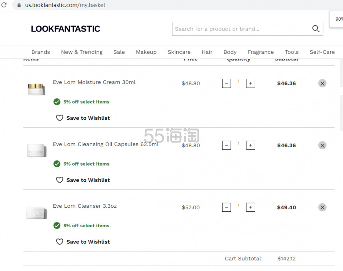The image size is (343, 271).
Task: Open the Body menu
Action: point(230,52)
